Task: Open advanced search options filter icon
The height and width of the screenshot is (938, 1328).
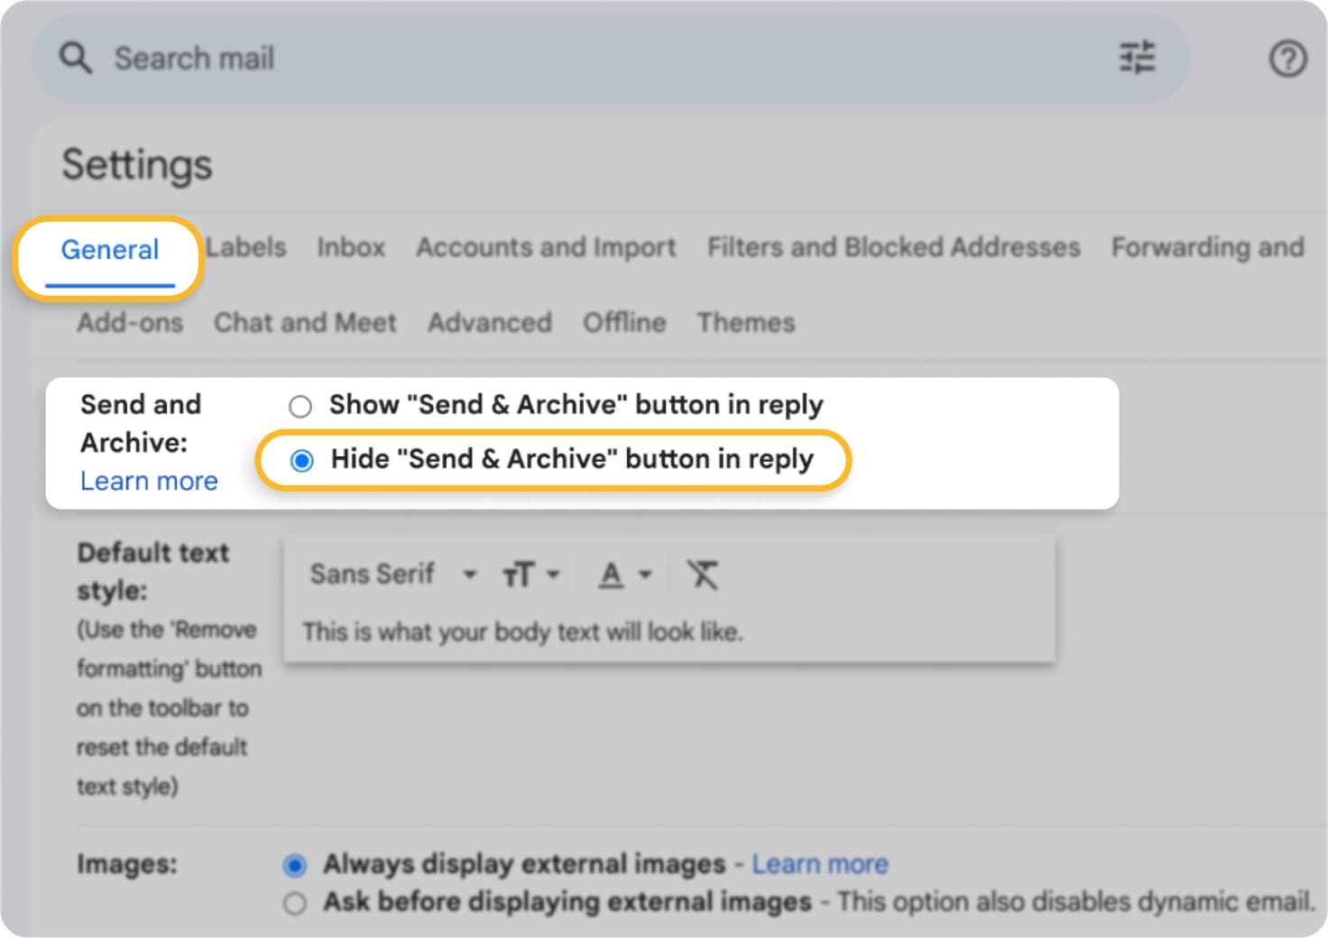Action: point(1138,58)
